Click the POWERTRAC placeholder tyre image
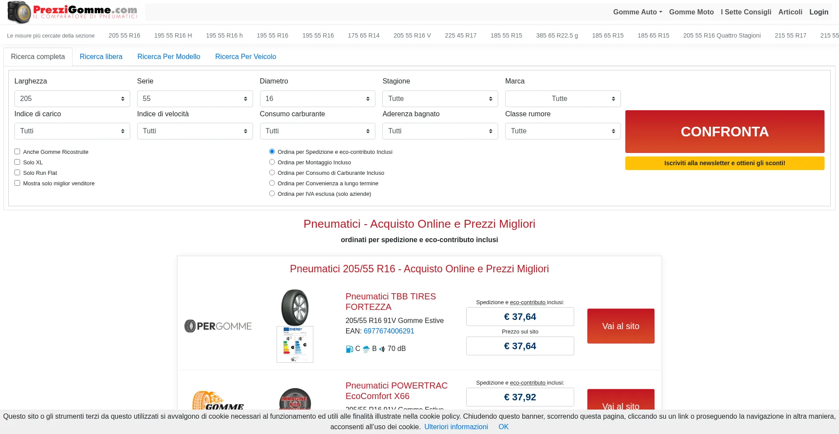The image size is (839, 434). click(x=295, y=399)
